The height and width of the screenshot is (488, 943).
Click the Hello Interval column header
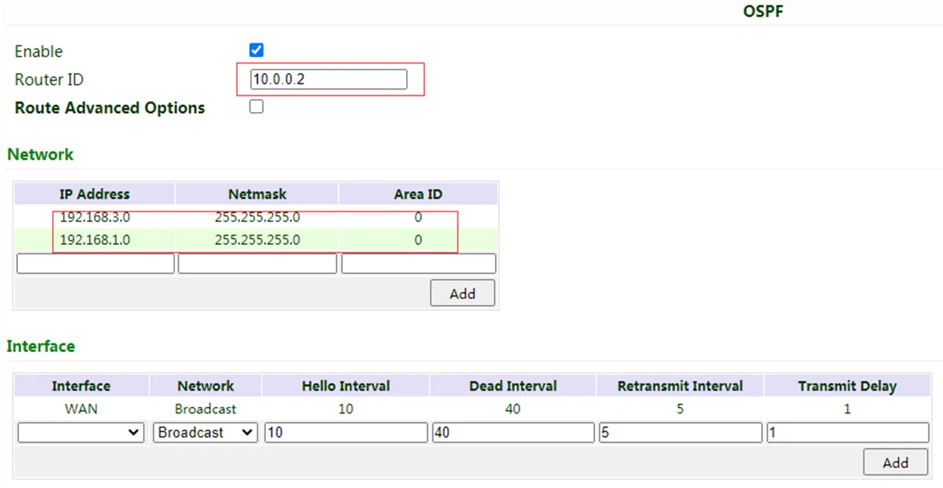[x=346, y=386]
